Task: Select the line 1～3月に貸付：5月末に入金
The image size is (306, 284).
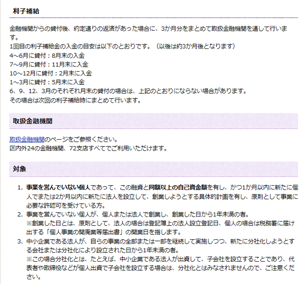Action: tap(47, 82)
